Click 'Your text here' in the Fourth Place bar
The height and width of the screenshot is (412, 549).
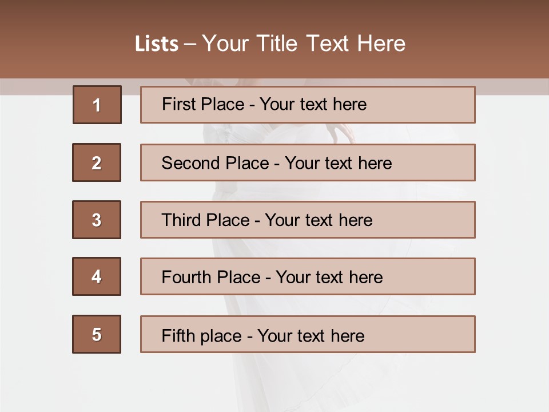point(329,278)
